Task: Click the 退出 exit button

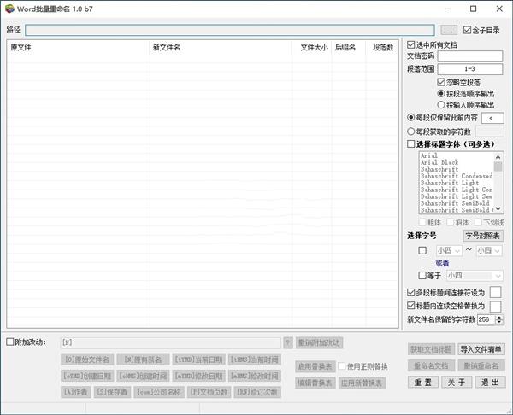Action: (490, 382)
